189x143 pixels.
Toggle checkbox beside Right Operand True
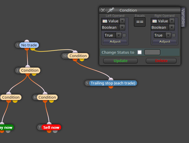click(x=174, y=35)
